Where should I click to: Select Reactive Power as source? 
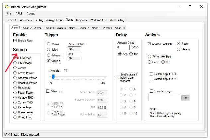[x=15, y=83]
